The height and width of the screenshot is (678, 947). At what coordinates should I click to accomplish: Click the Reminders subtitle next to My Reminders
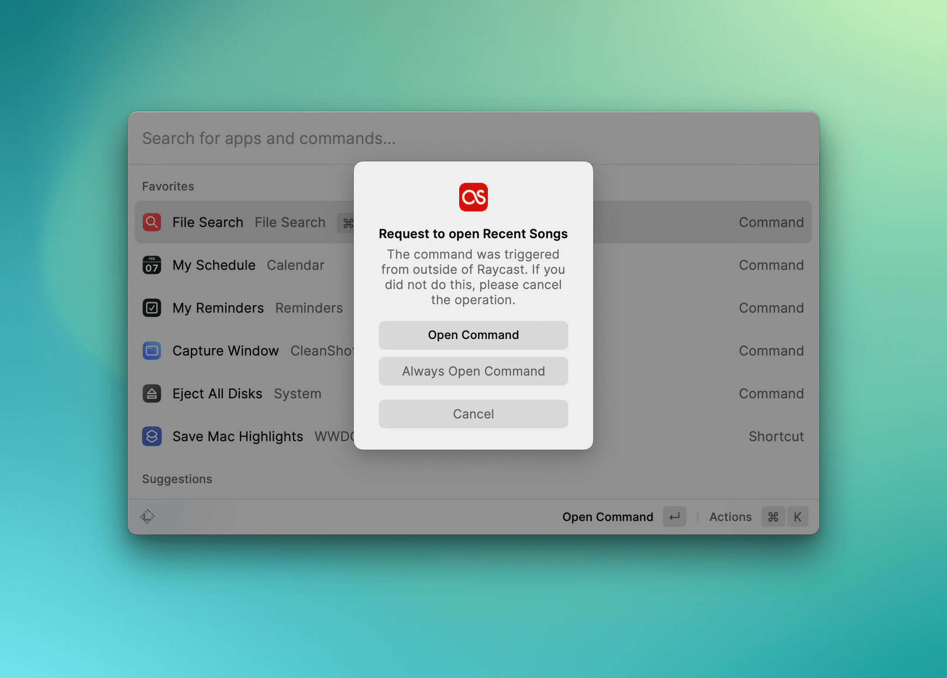click(x=309, y=308)
